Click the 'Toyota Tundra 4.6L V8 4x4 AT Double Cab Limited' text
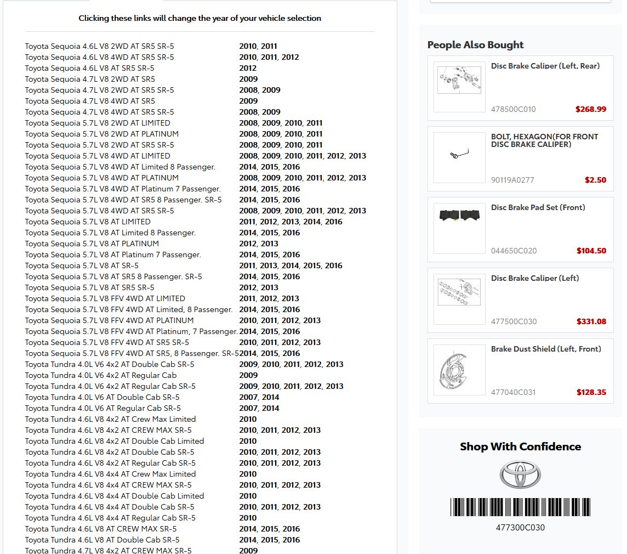 pyautogui.click(x=115, y=496)
